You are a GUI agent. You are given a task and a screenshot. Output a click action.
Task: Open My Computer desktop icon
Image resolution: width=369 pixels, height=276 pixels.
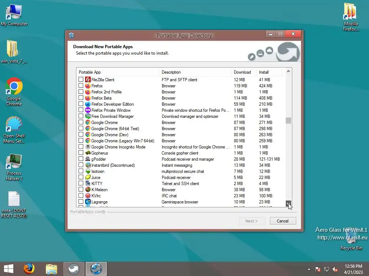14,15
